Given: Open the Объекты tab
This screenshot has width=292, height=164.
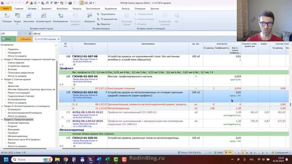Looking at the screenshot, I should (25, 39).
